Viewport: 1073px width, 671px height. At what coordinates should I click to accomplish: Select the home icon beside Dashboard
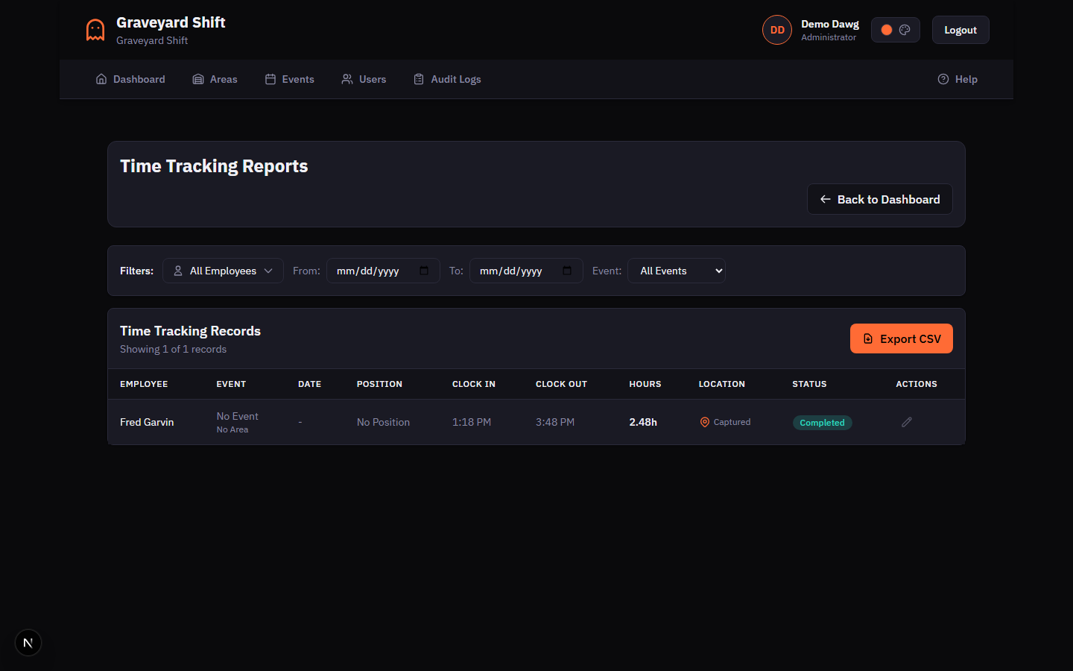(x=101, y=78)
